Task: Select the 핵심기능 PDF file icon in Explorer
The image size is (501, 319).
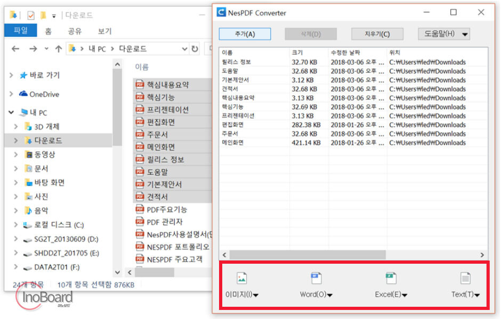Action: pyautogui.click(x=140, y=97)
